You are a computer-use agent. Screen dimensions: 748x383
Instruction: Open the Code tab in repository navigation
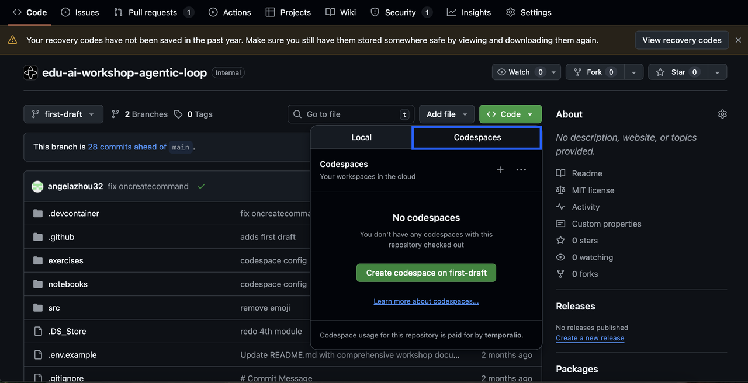(29, 12)
